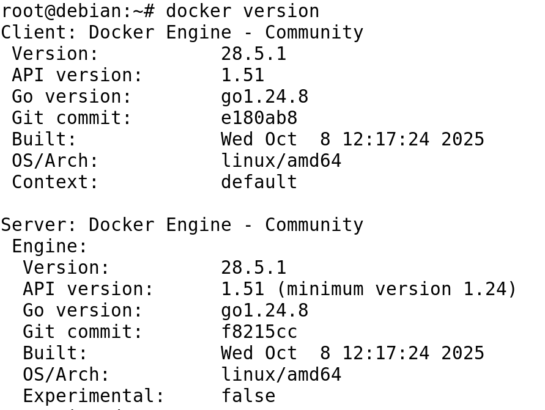Click the "Server: Docker Engine - Community" header

pyautogui.click(x=182, y=225)
